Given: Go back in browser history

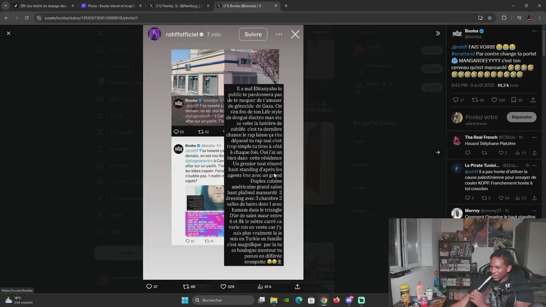Looking at the screenshot, I should 6,18.
